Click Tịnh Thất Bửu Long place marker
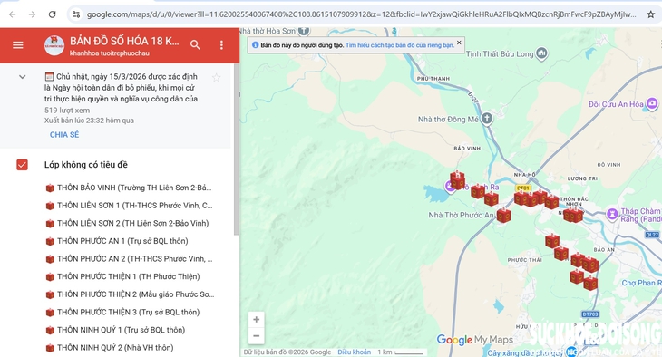This screenshot has height=357, width=662. 541,53
